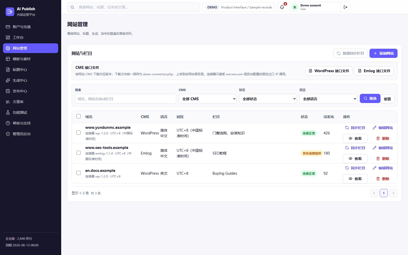The width and height of the screenshot is (408, 255).
Task: Go to 标题中心 in the sidebar
Action: (31, 70)
